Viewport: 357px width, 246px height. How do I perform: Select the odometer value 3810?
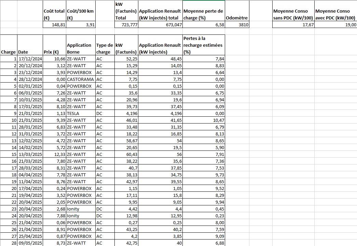(237, 25)
